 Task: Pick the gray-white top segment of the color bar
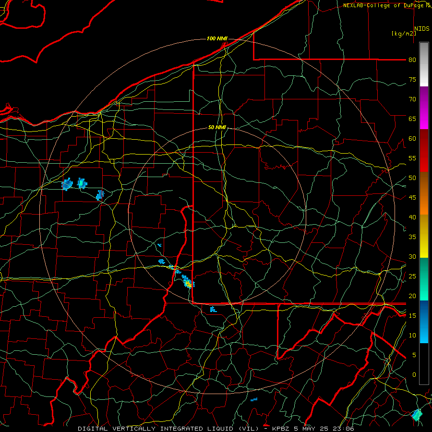coord(424,64)
